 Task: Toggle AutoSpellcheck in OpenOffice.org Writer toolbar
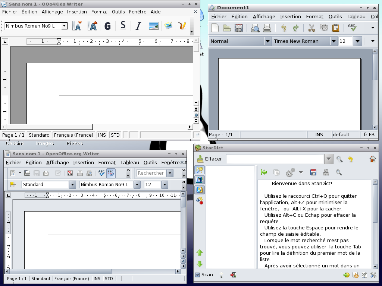tap(111, 173)
